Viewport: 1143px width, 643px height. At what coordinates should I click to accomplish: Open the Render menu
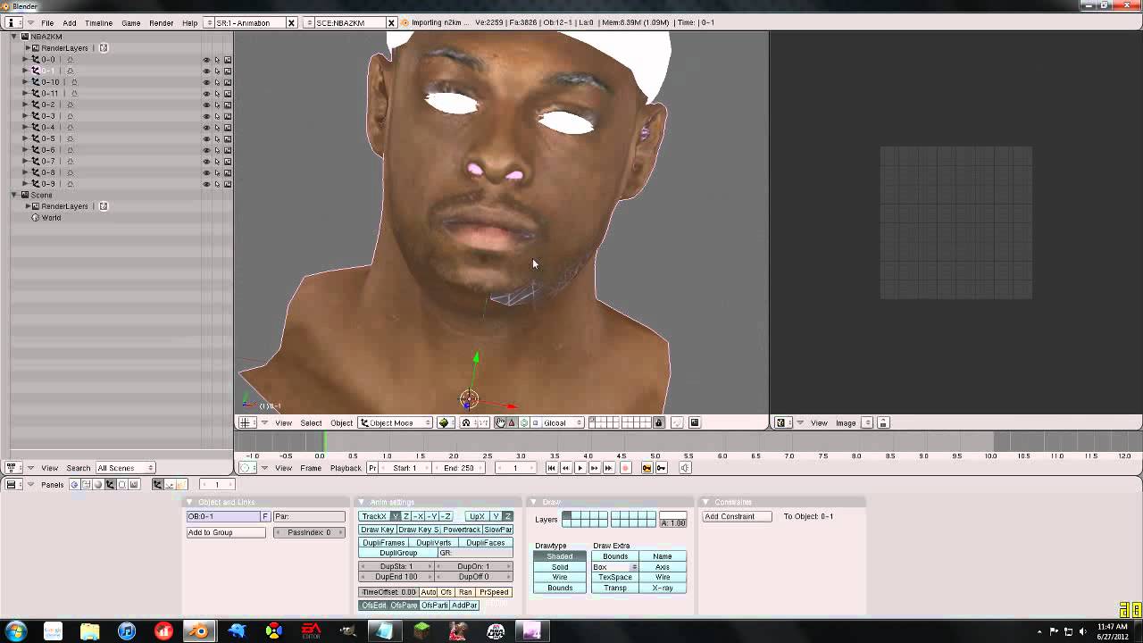(162, 22)
